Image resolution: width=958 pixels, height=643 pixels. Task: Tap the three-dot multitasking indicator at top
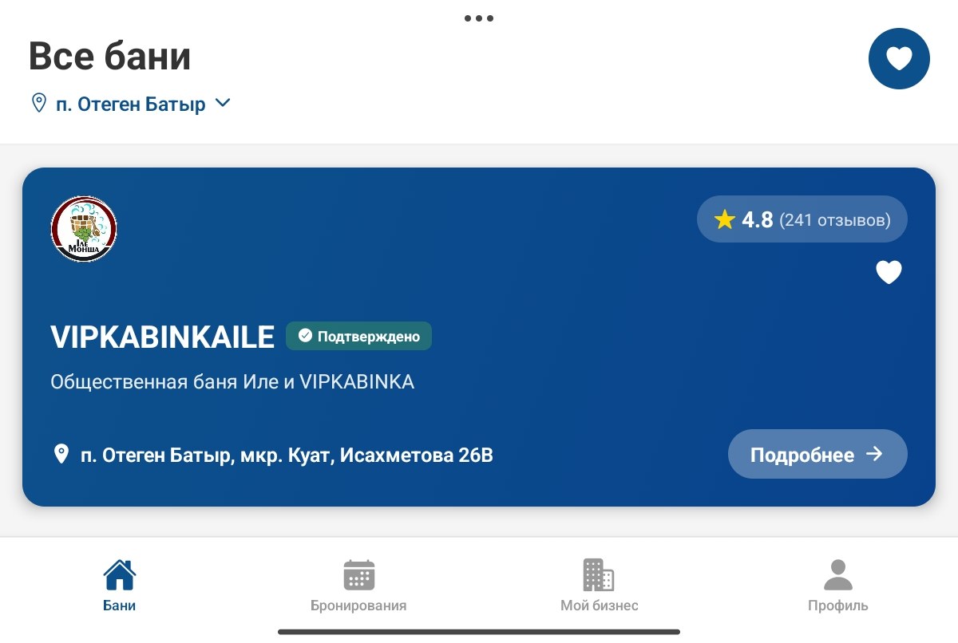[479, 18]
